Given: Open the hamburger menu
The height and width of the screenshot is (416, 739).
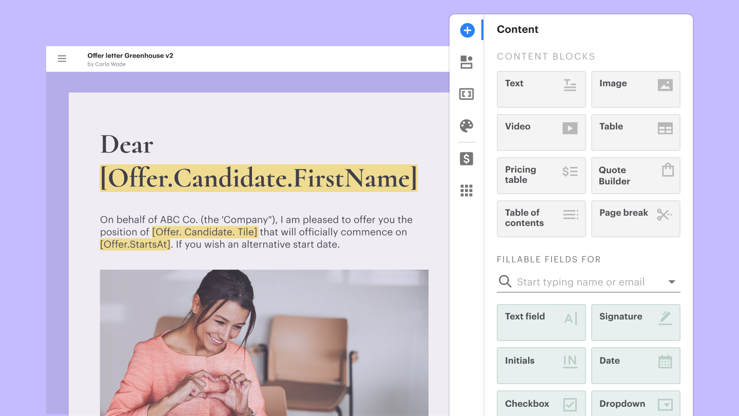Looking at the screenshot, I should click(x=62, y=59).
